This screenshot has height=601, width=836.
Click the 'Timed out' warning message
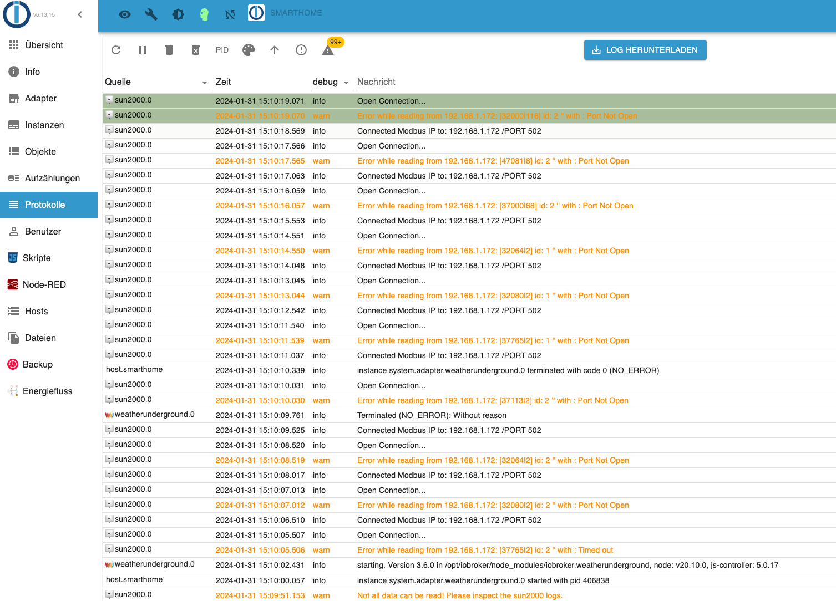(485, 550)
